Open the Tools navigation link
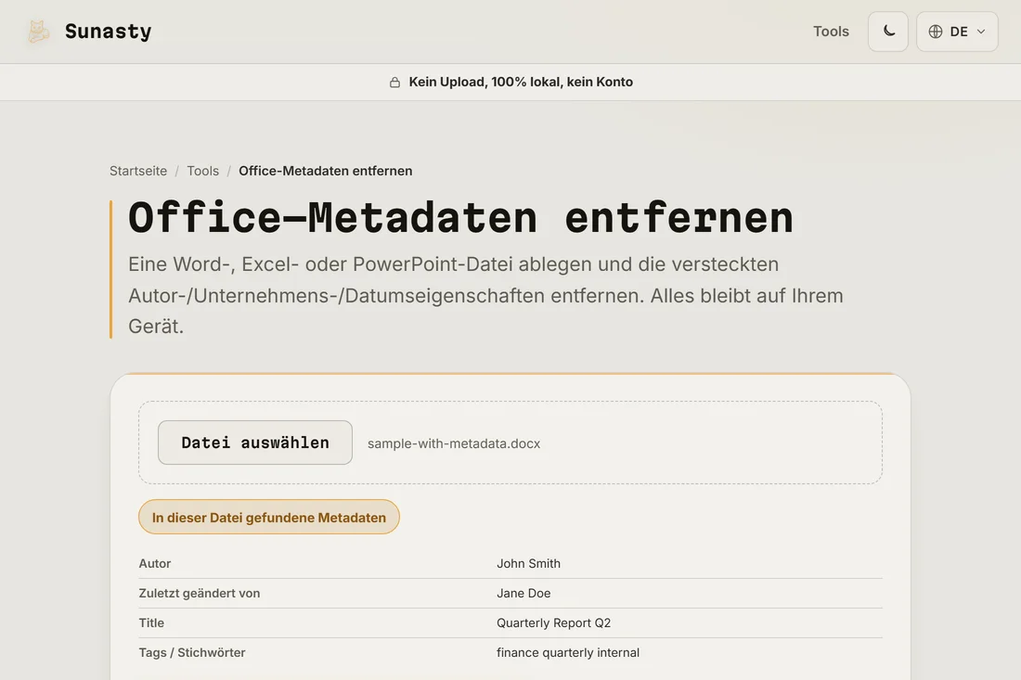This screenshot has height=680, width=1021. click(x=831, y=32)
